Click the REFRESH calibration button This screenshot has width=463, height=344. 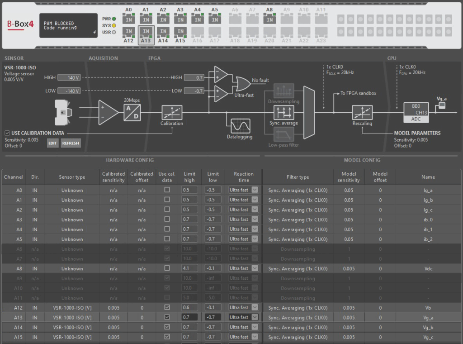coord(71,143)
